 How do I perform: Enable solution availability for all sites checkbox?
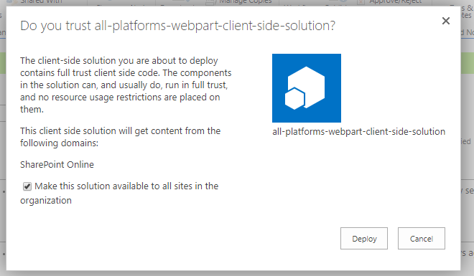point(27,186)
